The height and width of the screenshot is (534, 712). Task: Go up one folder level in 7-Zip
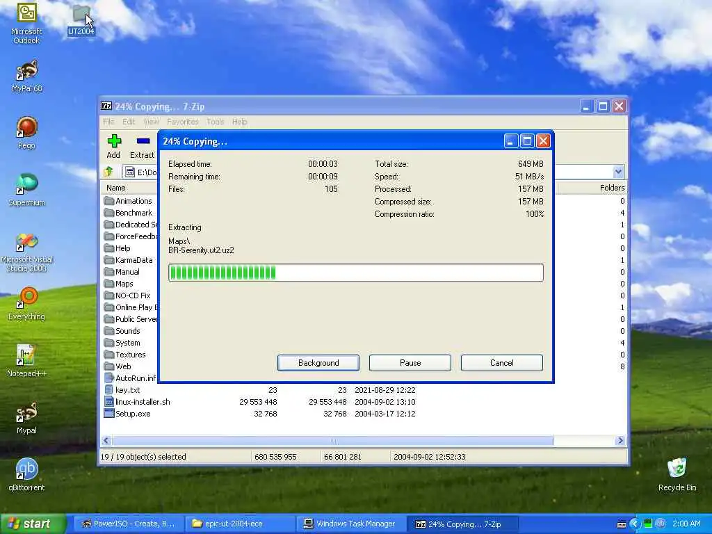coord(108,172)
